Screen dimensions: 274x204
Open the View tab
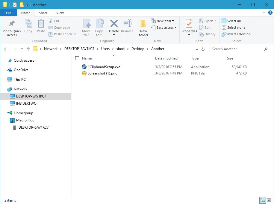(x=60, y=13)
